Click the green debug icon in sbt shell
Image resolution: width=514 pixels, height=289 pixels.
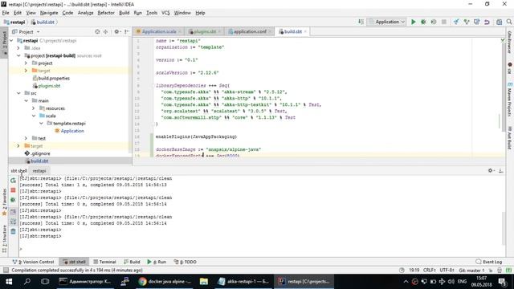click(x=13, y=200)
